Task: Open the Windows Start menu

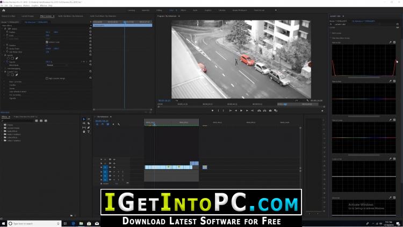Action: point(4,223)
